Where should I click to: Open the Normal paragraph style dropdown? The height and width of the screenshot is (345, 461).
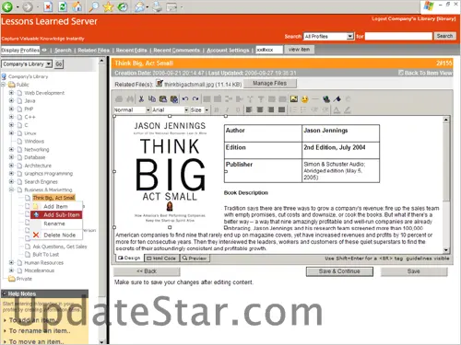point(148,109)
